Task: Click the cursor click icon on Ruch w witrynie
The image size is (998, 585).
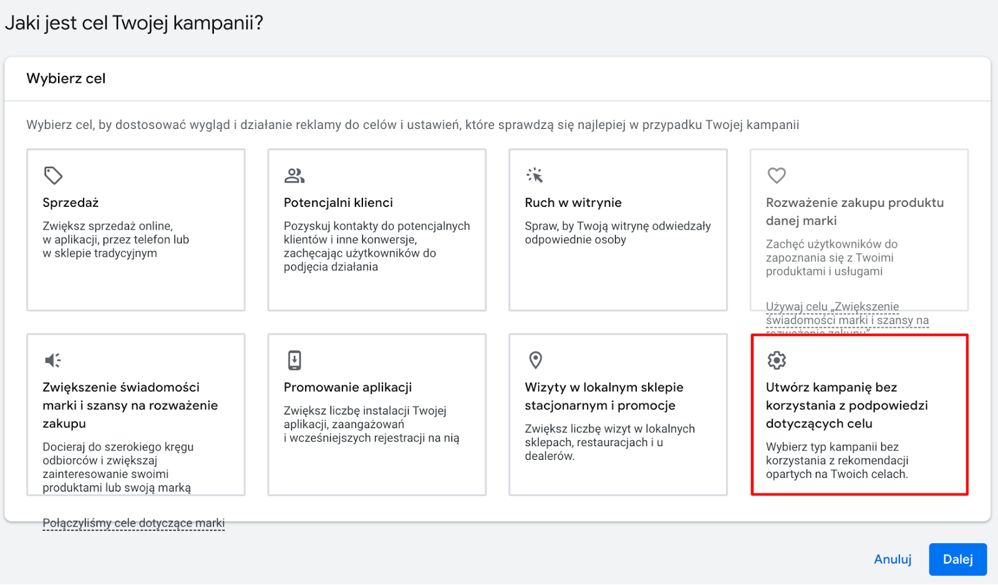Action: click(x=535, y=176)
